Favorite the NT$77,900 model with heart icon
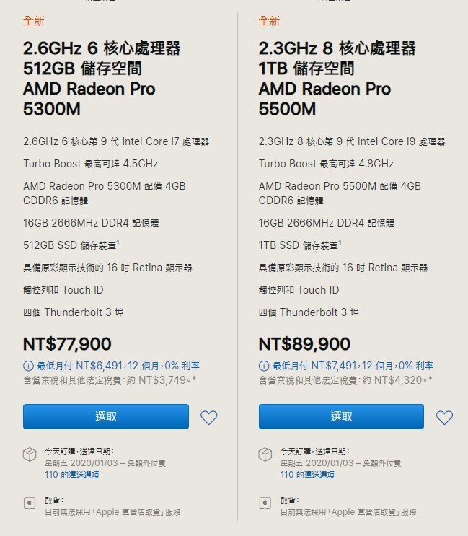This screenshot has height=536, width=468. click(x=208, y=418)
